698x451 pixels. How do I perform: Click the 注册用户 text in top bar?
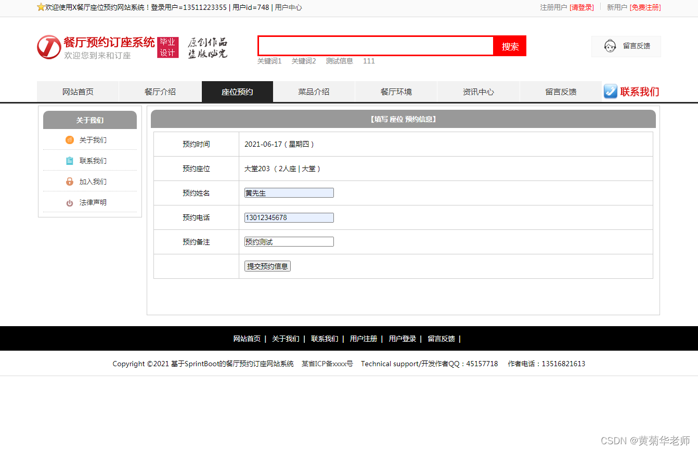(x=553, y=7)
